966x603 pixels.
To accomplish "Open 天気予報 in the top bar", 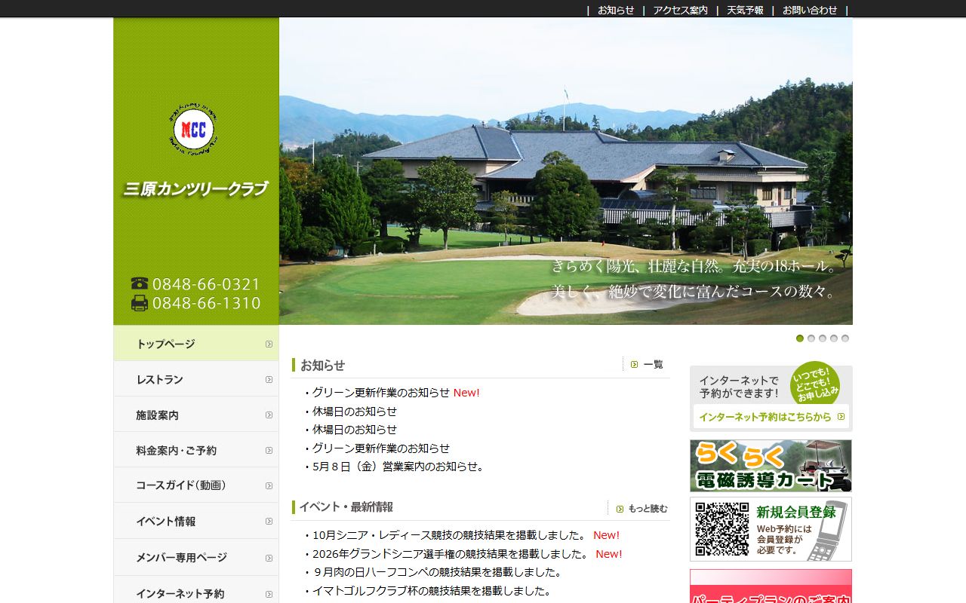I will coord(745,10).
